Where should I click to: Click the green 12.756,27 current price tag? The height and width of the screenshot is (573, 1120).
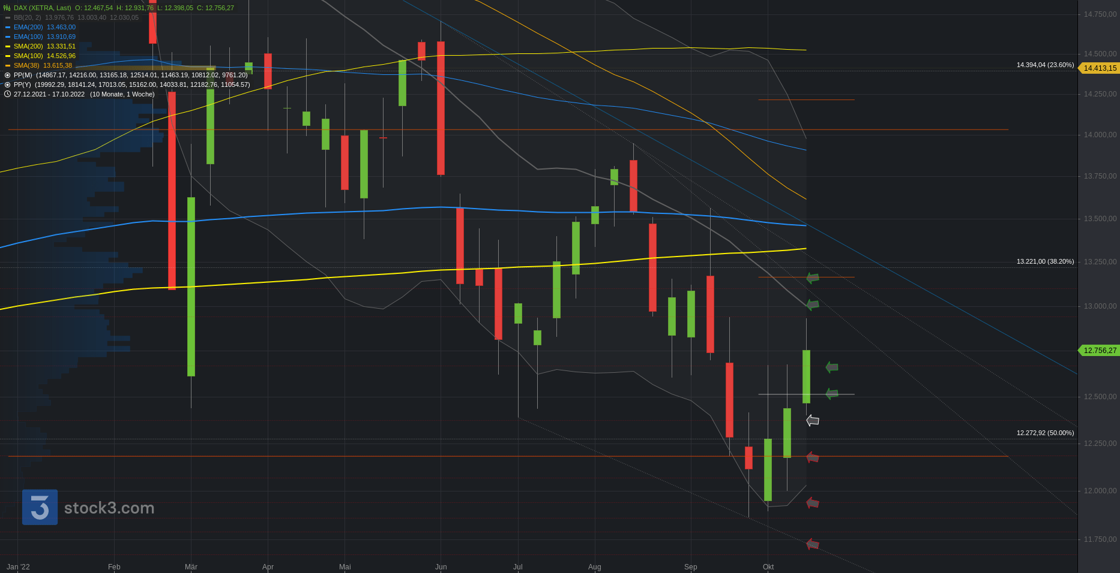coord(1100,351)
